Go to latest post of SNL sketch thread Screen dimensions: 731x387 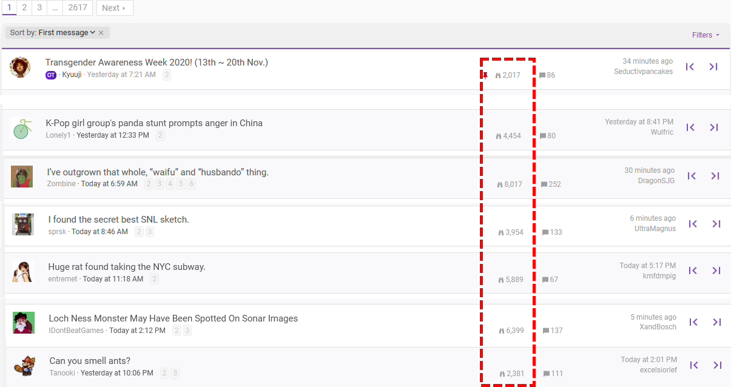(x=716, y=224)
